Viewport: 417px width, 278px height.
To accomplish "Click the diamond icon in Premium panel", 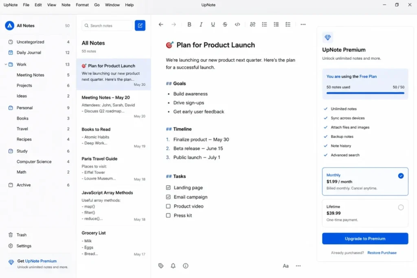I will coord(328,37).
